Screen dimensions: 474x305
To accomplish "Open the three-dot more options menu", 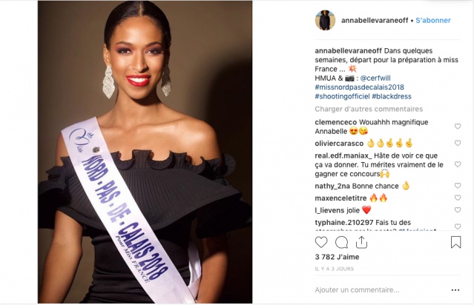I will pos(455,290).
